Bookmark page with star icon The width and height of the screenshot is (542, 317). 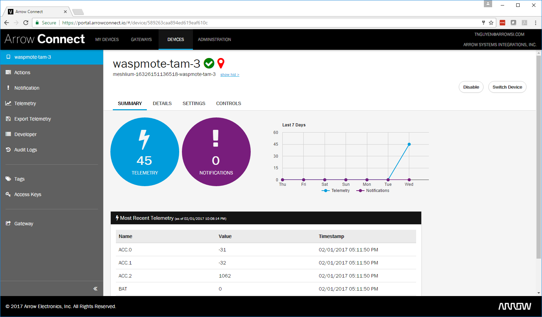click(491, 23)
